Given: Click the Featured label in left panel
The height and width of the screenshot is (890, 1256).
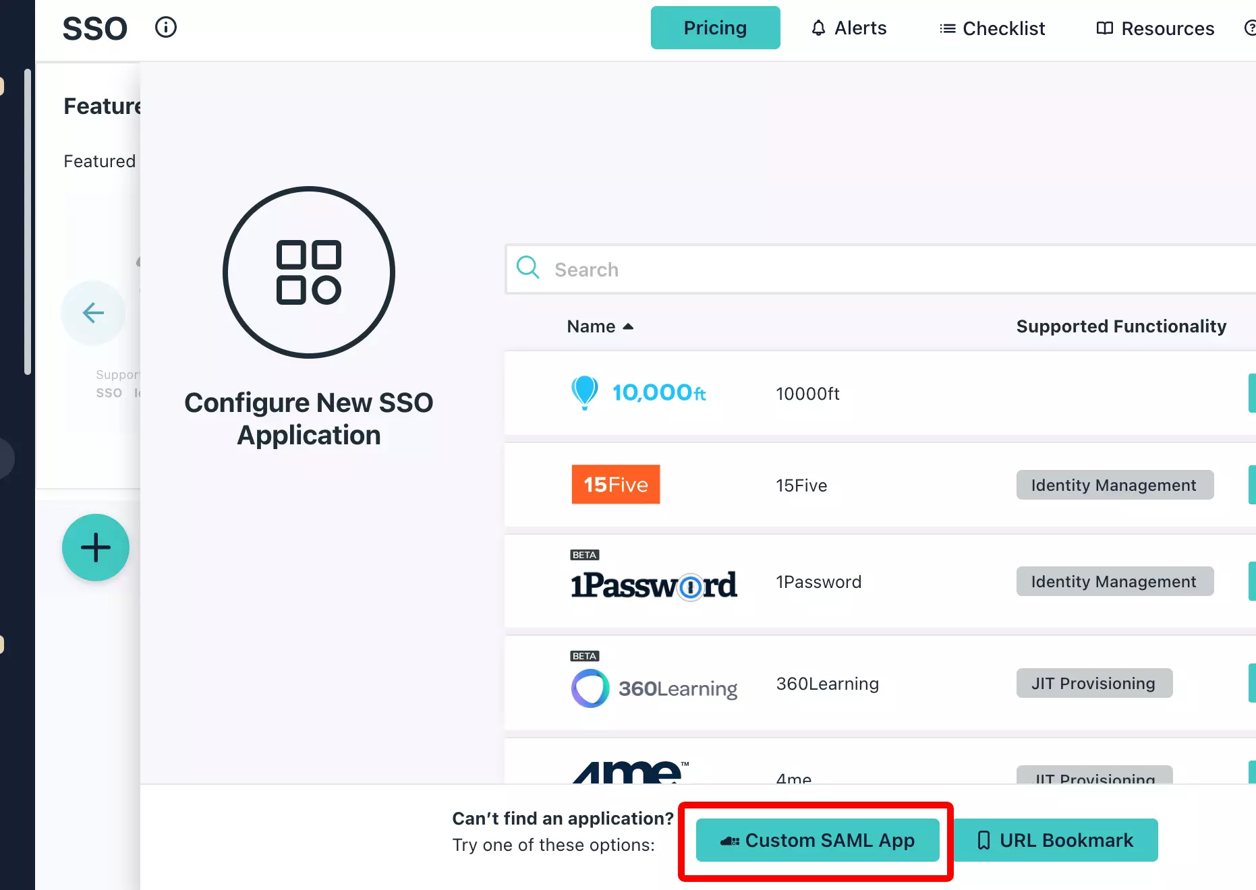Looking at the screenshot, I should [x=100, y=161].
